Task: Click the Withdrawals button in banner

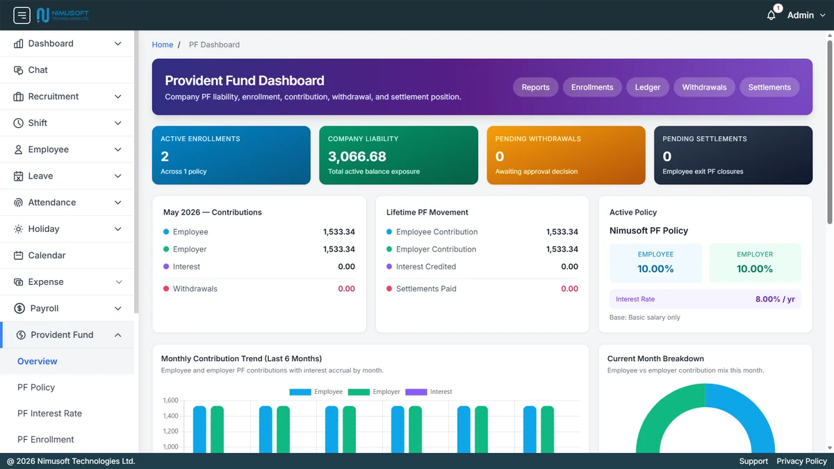Action: pos(704,87)
